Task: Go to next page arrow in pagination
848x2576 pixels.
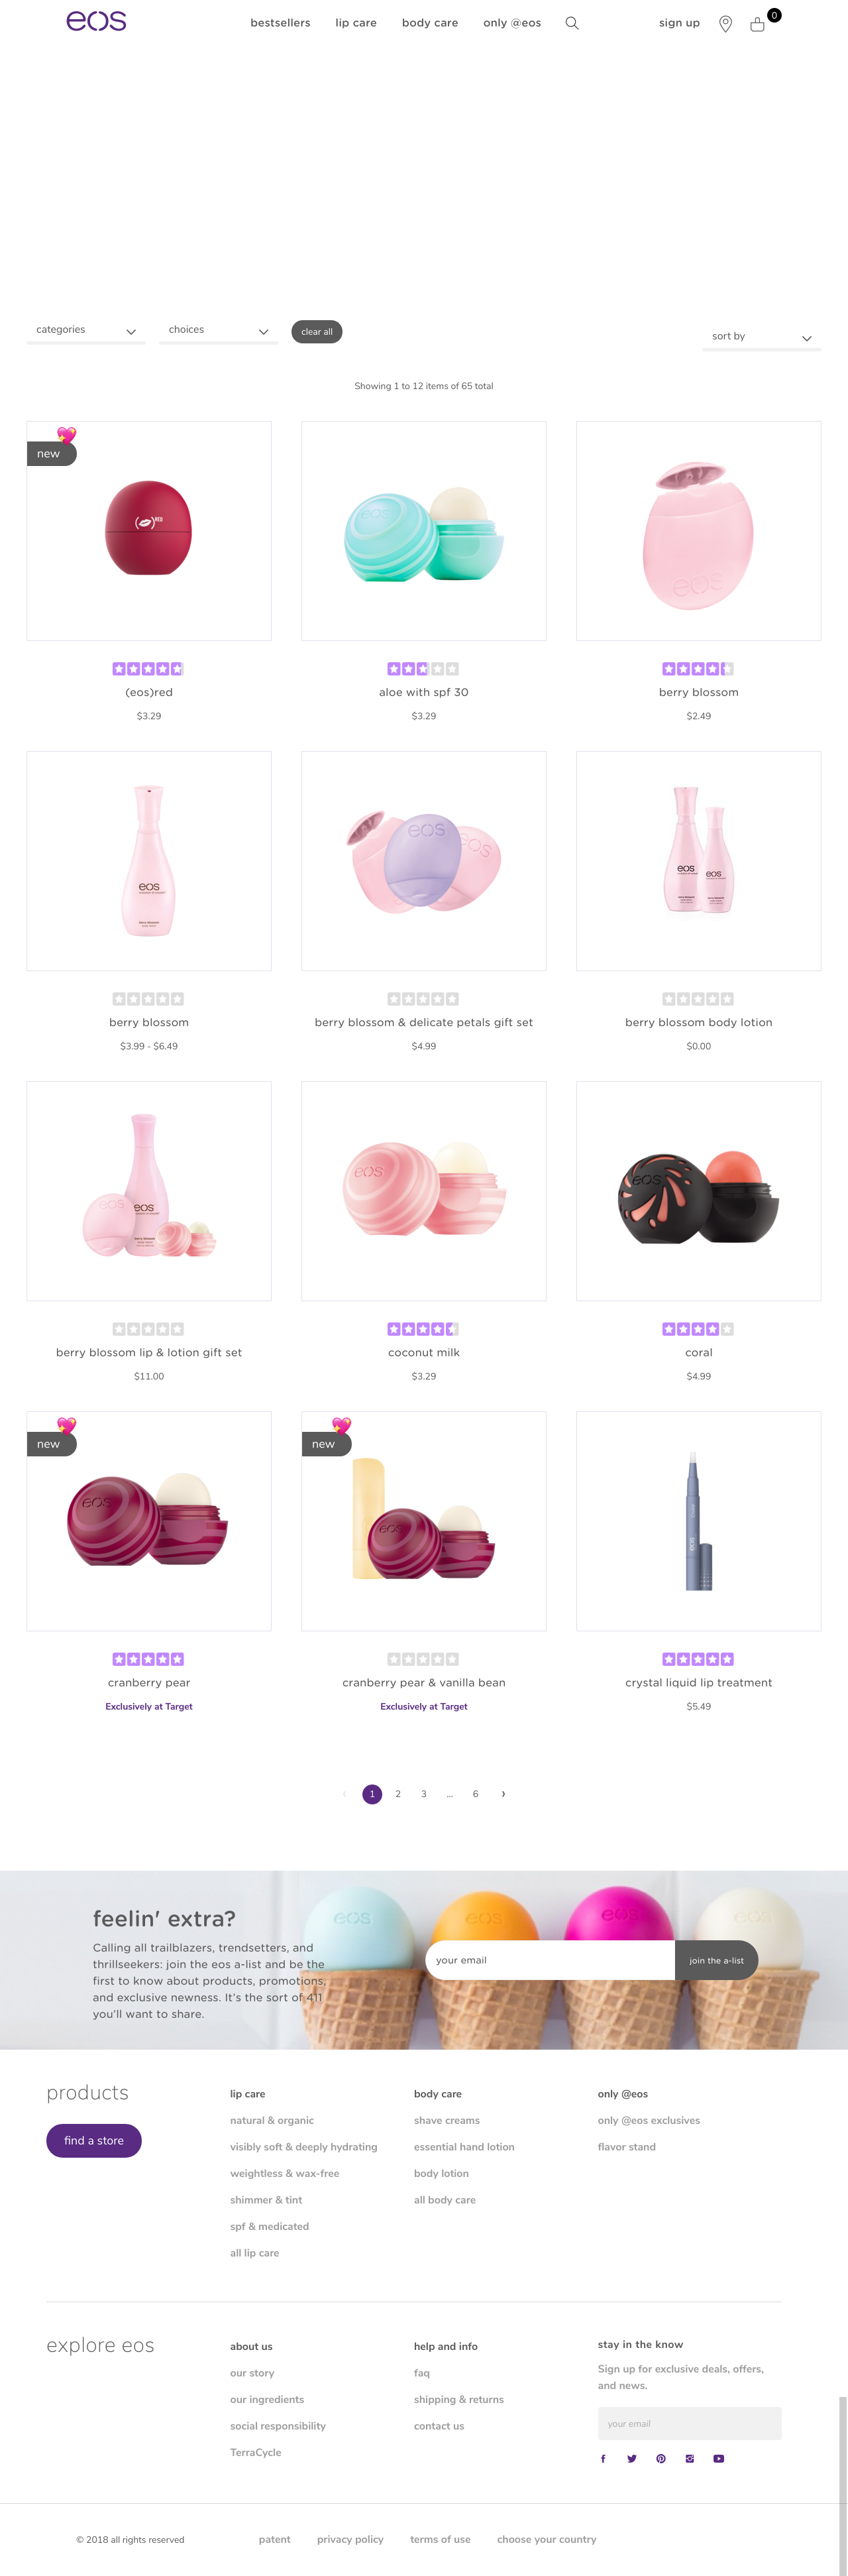Action: point(503,1794)
